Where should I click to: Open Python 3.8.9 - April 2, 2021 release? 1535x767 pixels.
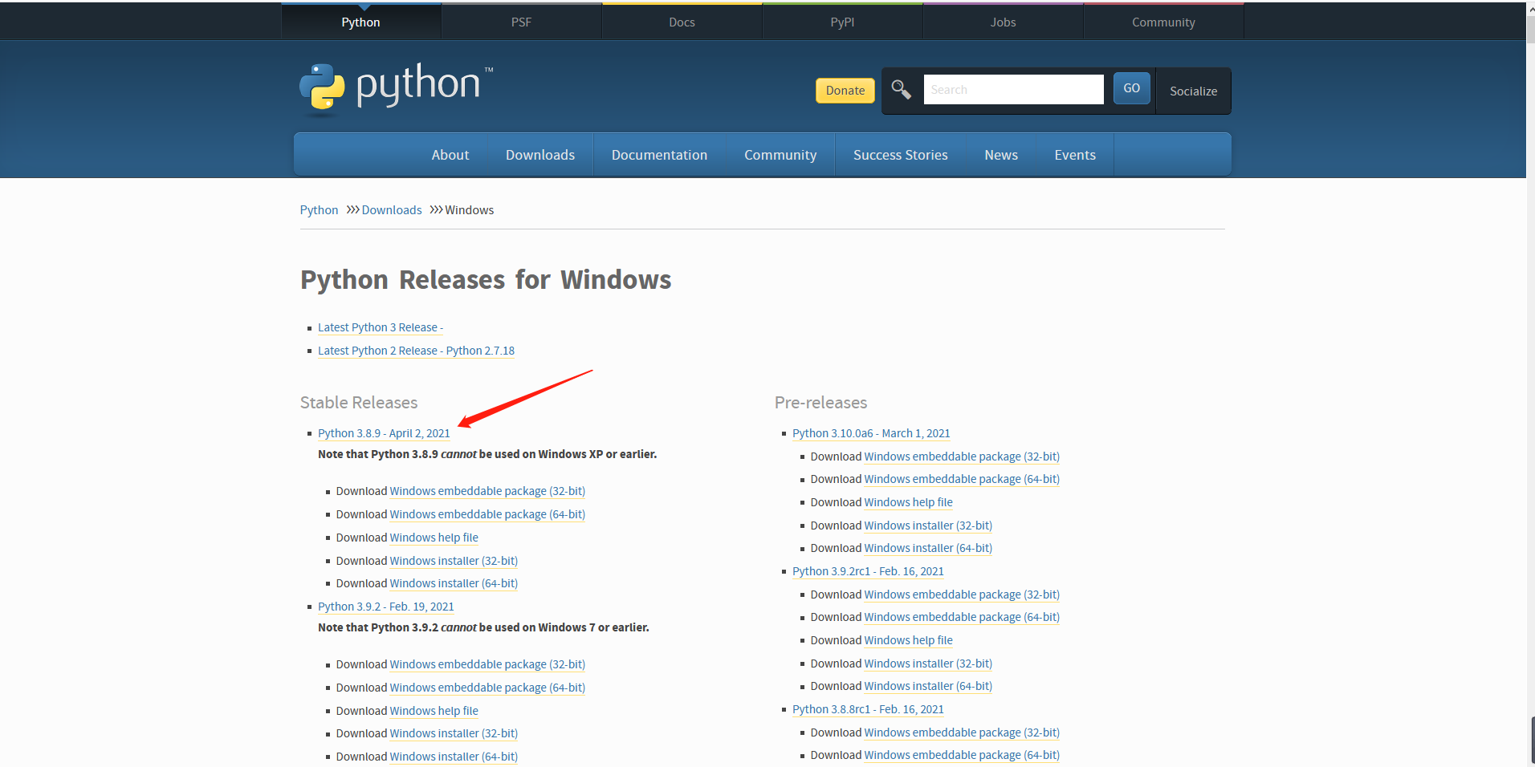tap(384, 433)
